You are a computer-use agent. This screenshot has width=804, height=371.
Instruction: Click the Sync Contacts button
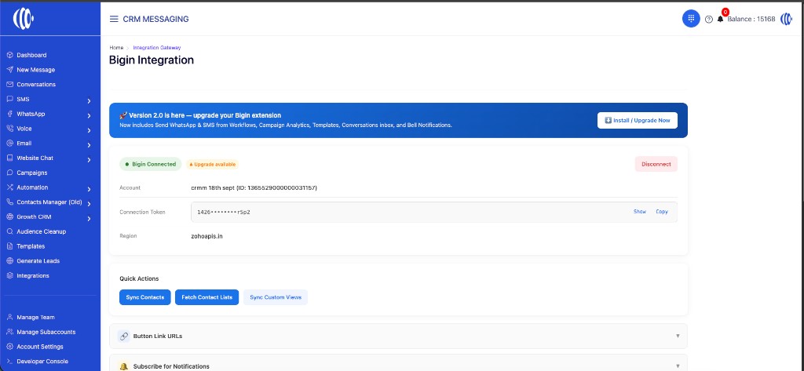pos(145,297)
